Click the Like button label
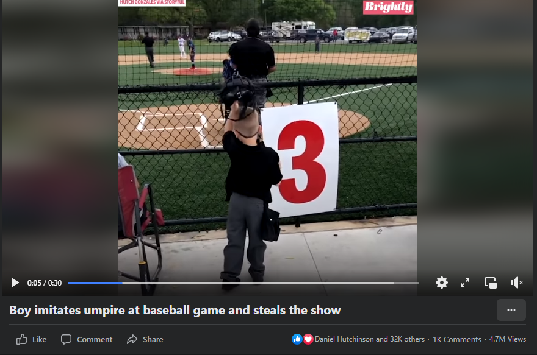Image resolution: width=537 pixels, height=355 pixels. click(40, 340)
